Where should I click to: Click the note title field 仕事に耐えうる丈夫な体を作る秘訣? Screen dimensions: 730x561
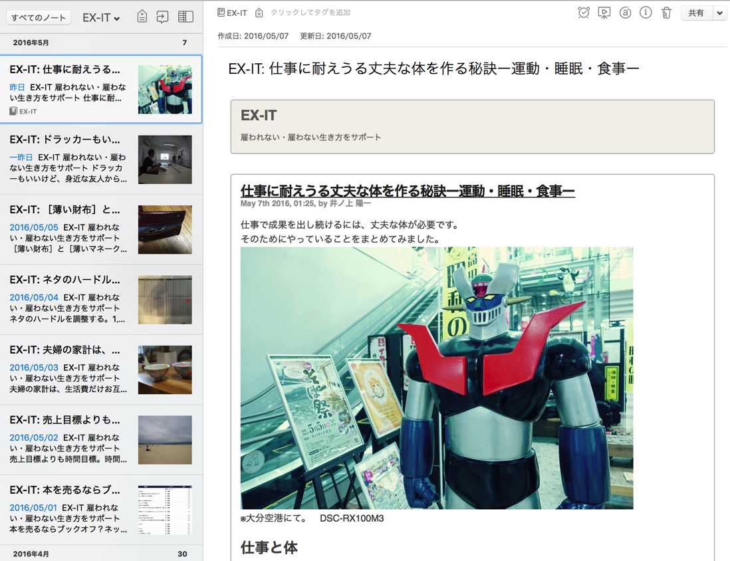[x=433, y=69]
